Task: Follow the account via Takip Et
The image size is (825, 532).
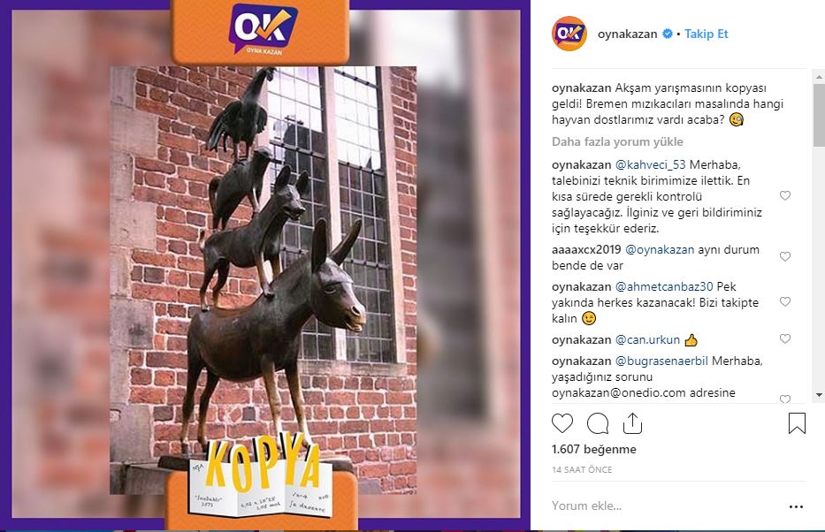Action: pyautogui.click(x=707, y=34)
